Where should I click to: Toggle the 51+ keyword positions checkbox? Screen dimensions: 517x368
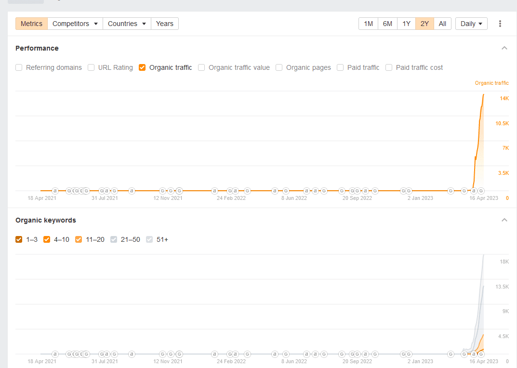coord(149,239)
